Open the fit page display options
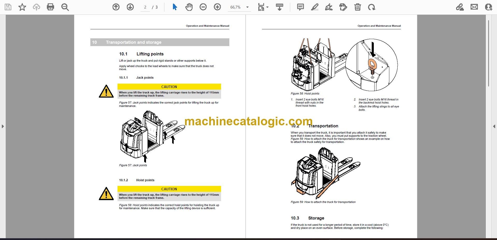The width and height of the screenshot is (497, 240). click(263, 7)
